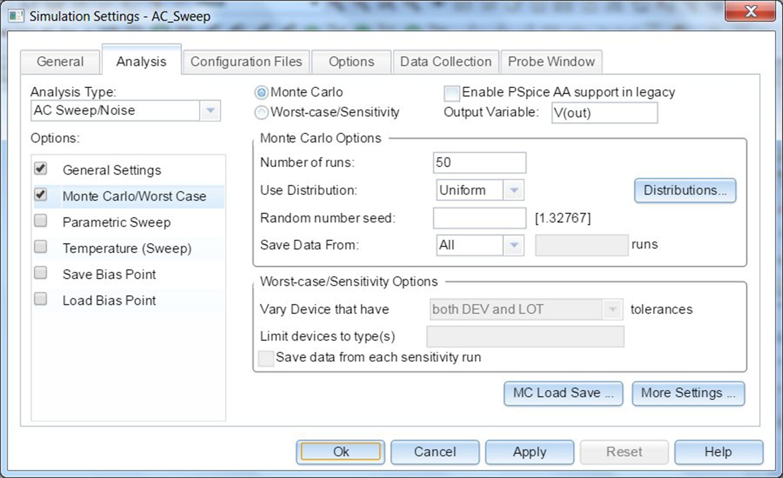Open More Settings

click(688, 393)
